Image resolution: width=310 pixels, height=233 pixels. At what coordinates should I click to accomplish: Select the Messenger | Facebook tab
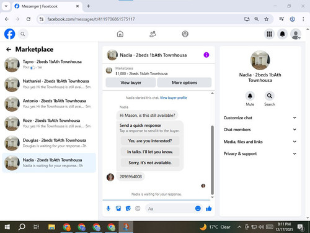tap(46, 6)
